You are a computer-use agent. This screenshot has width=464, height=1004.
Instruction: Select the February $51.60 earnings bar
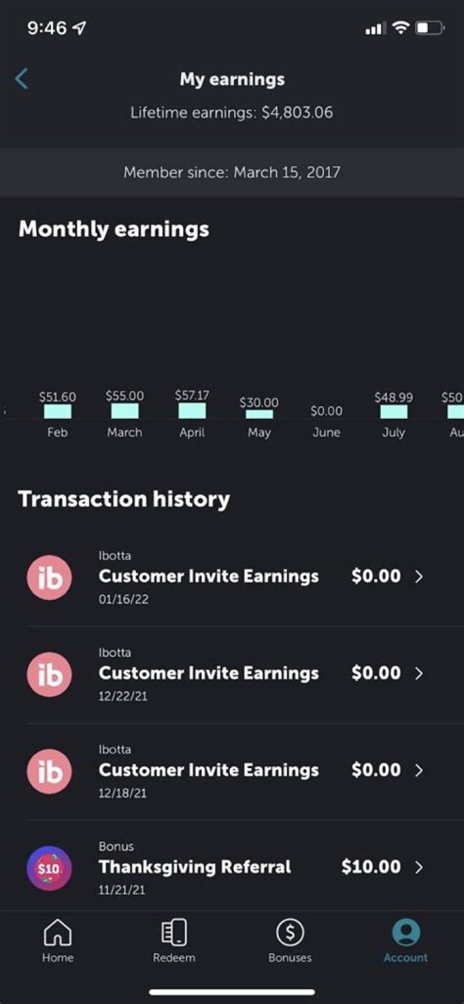tap(57, 411)
